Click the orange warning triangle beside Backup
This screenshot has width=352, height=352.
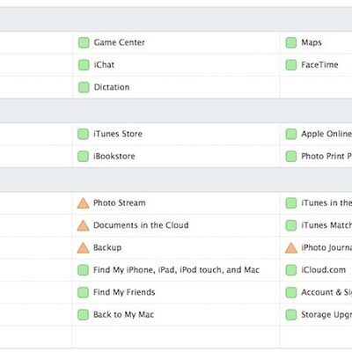pos(83,247)
